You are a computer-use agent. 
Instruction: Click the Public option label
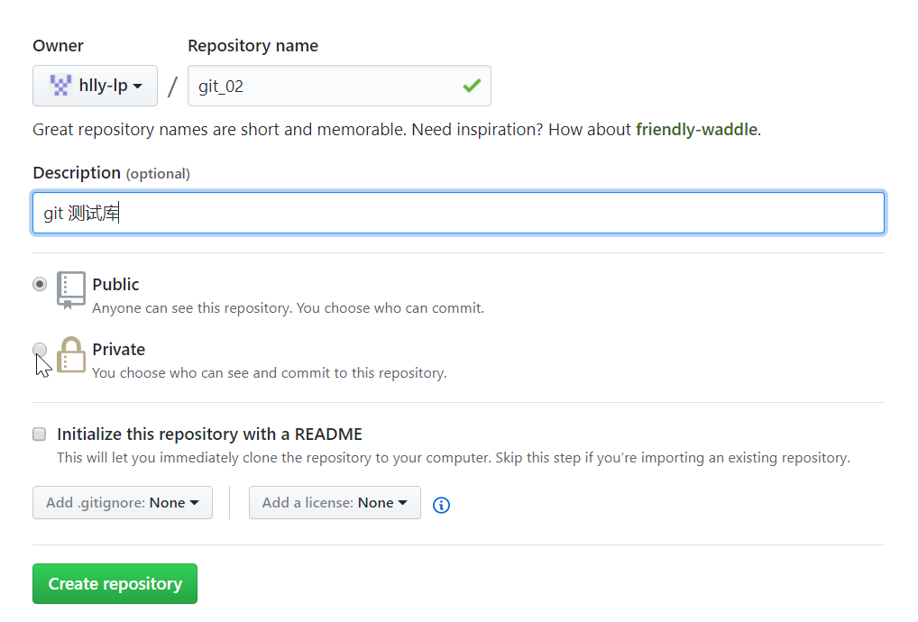[x=115, y=285]
